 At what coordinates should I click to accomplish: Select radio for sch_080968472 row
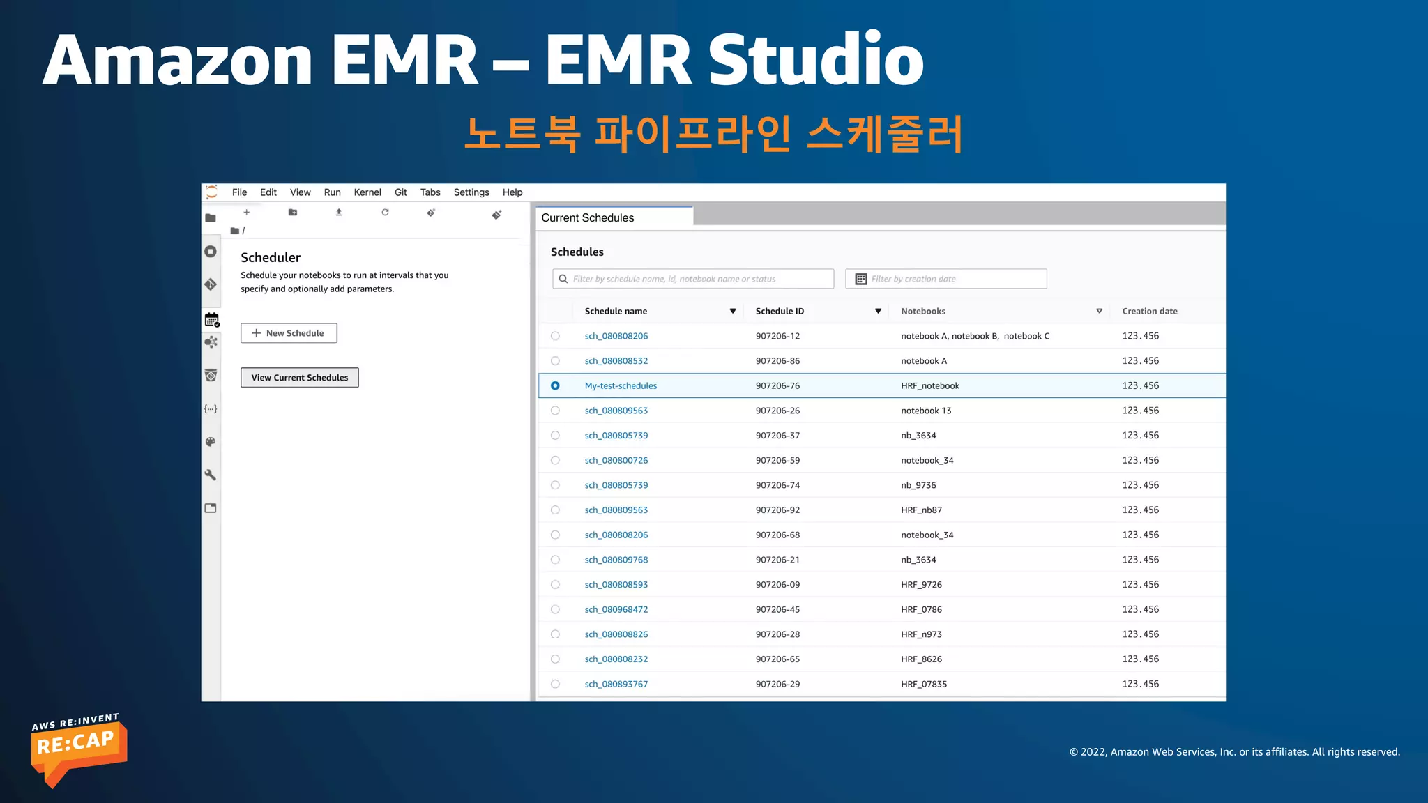555,609
